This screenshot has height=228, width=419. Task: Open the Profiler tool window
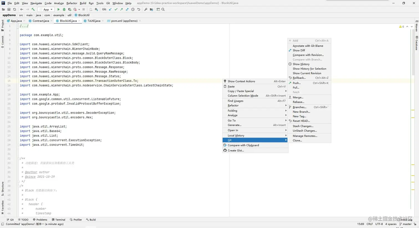76,220
